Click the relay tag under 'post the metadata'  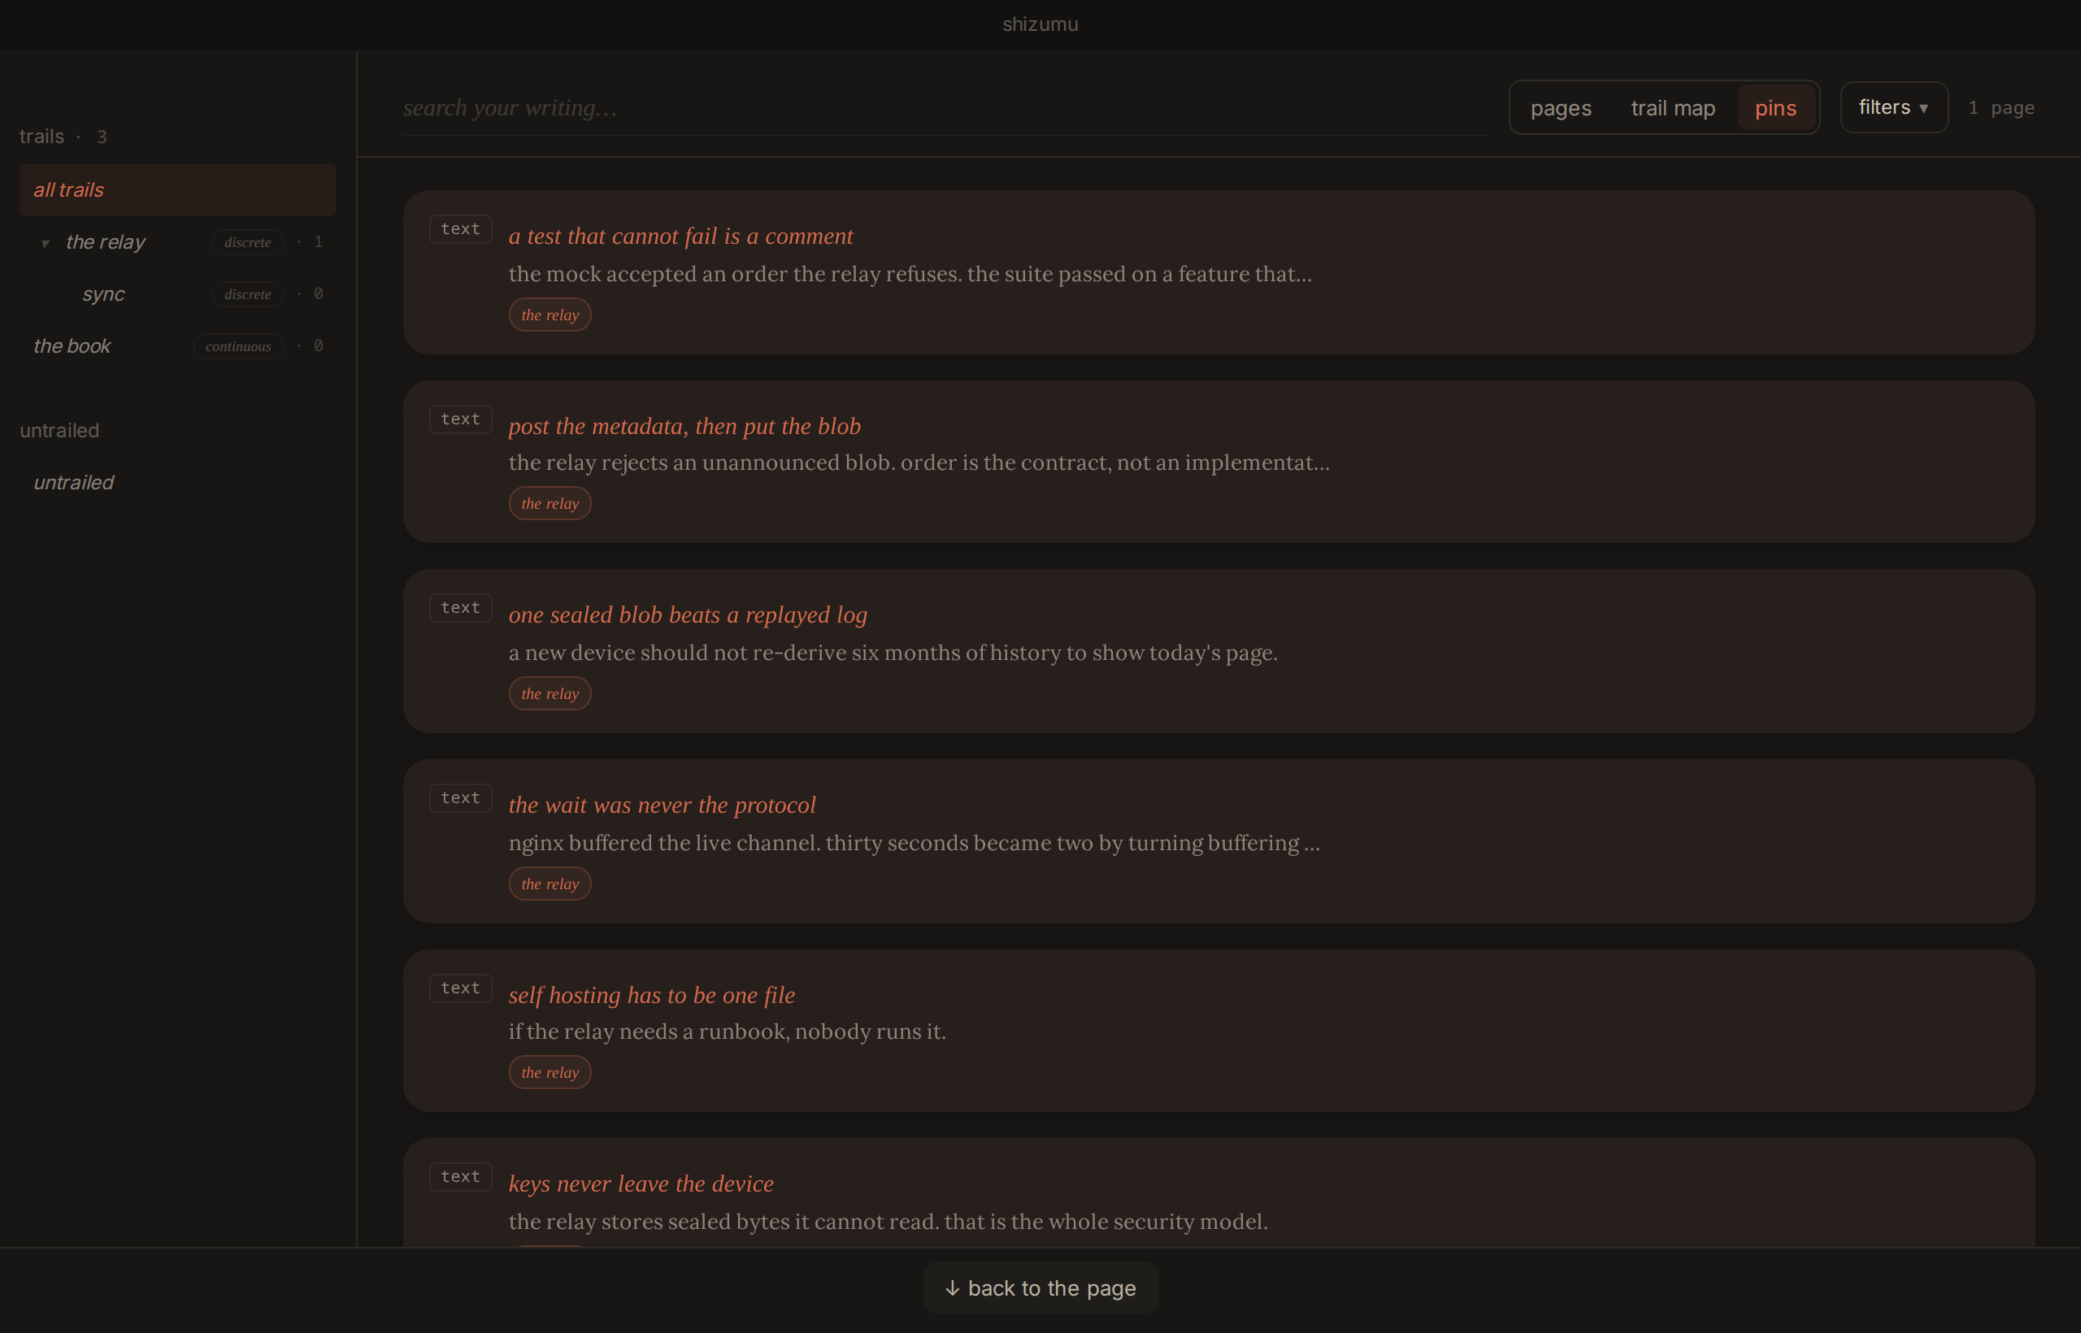click(x=550, y=504)
